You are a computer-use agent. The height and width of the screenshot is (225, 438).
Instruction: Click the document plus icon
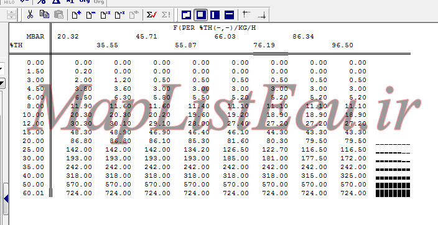click(77, 14)
